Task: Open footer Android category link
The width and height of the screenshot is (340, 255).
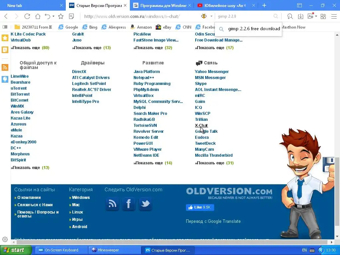Action: click(x=79, y=226)
